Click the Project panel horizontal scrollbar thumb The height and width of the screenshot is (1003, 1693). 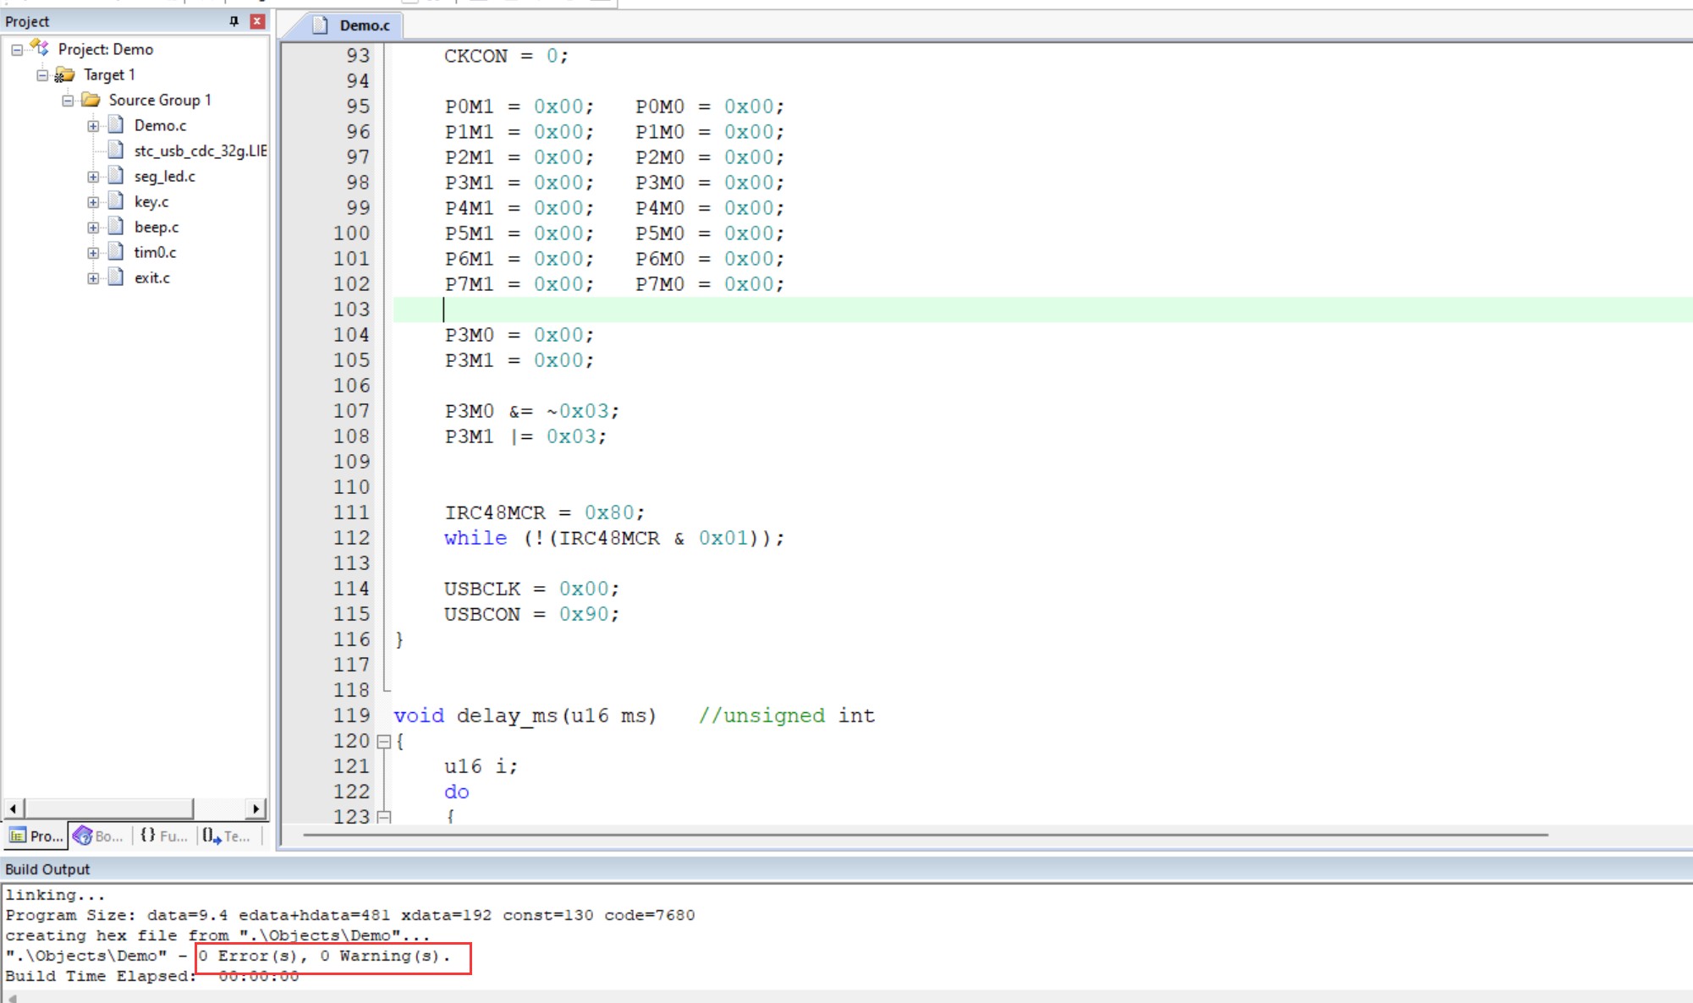(x=109, y=808)
